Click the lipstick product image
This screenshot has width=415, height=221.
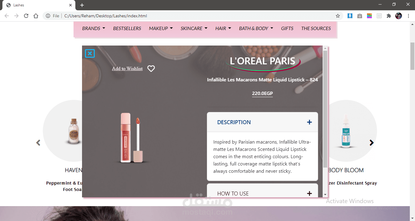(131, 138)
